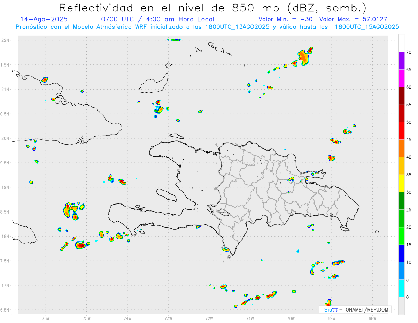
Task: Pick the bright green 15–20 dBZ colorbar segment
Action: [402, 236]
